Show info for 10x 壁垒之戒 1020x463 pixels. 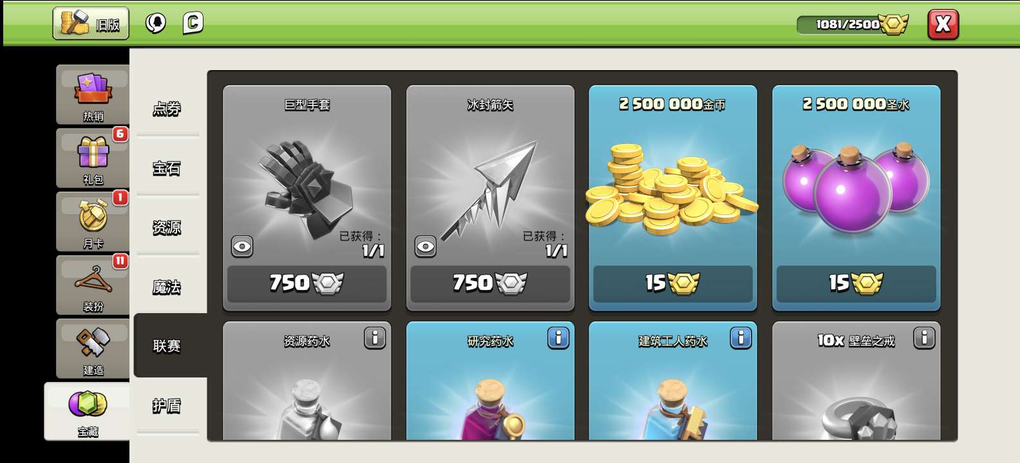(x=924, y=338)
